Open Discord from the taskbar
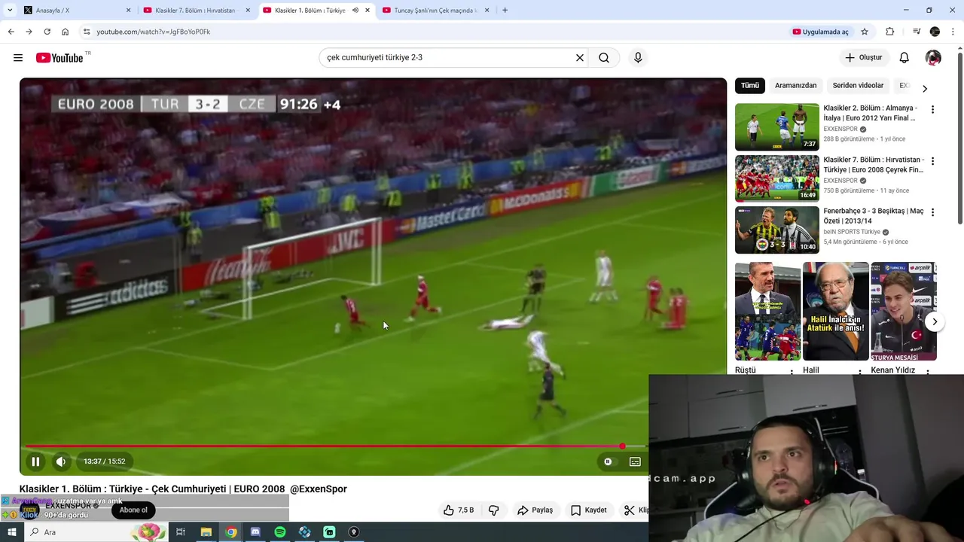Image resolution: width=964 pixels, height=542 pixels. 255,532
